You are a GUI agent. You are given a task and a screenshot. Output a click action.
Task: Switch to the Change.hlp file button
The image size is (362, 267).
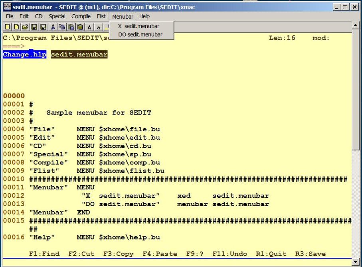tap(24, 55)
